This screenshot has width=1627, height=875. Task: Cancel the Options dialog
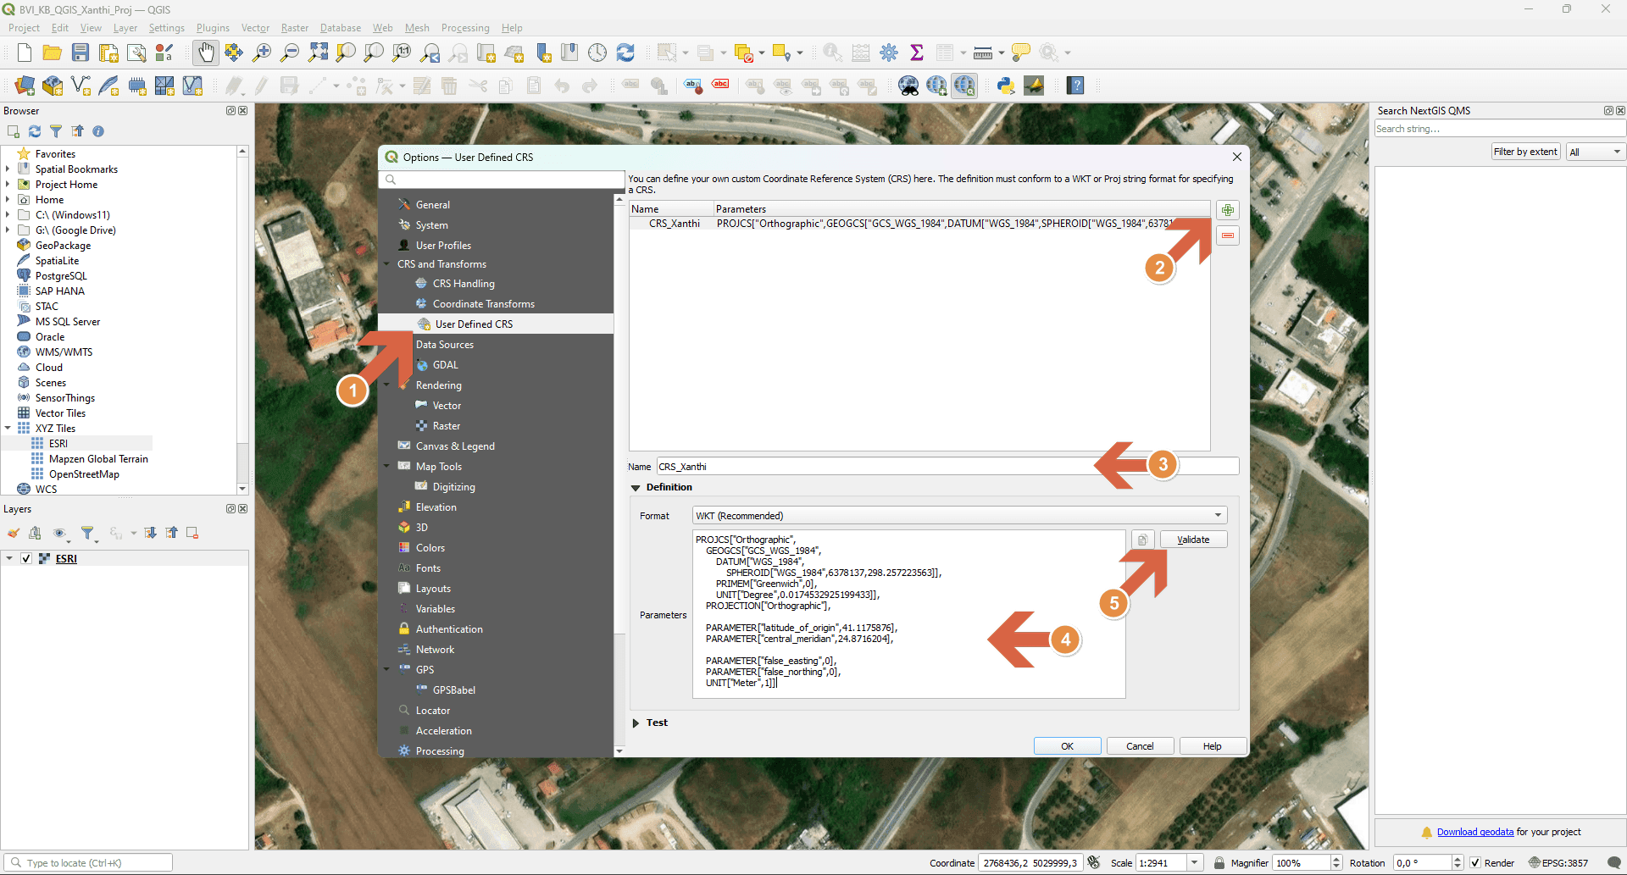1140,746
